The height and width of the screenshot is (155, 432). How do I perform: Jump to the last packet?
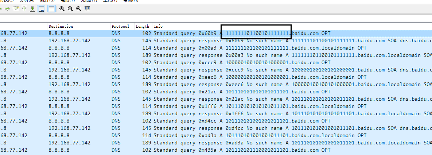pyautogui.click(x=32, y=9)
